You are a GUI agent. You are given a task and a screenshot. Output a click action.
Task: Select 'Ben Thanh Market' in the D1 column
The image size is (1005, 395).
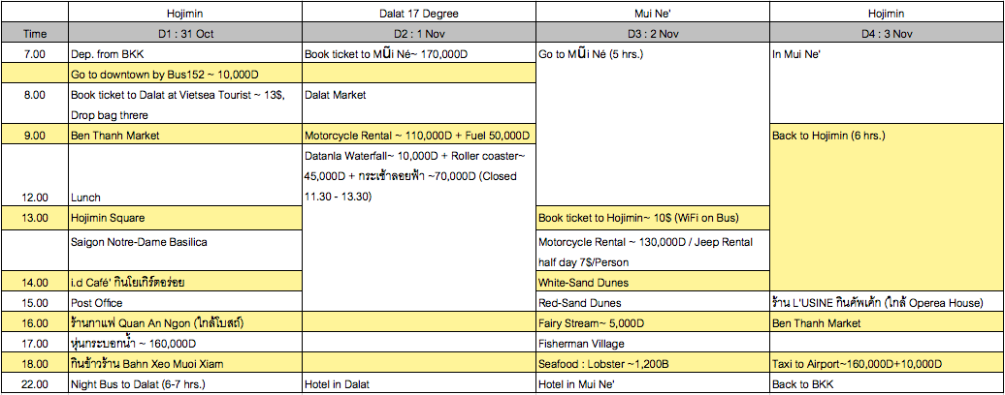pyautogui.click(x=184, y=135)
